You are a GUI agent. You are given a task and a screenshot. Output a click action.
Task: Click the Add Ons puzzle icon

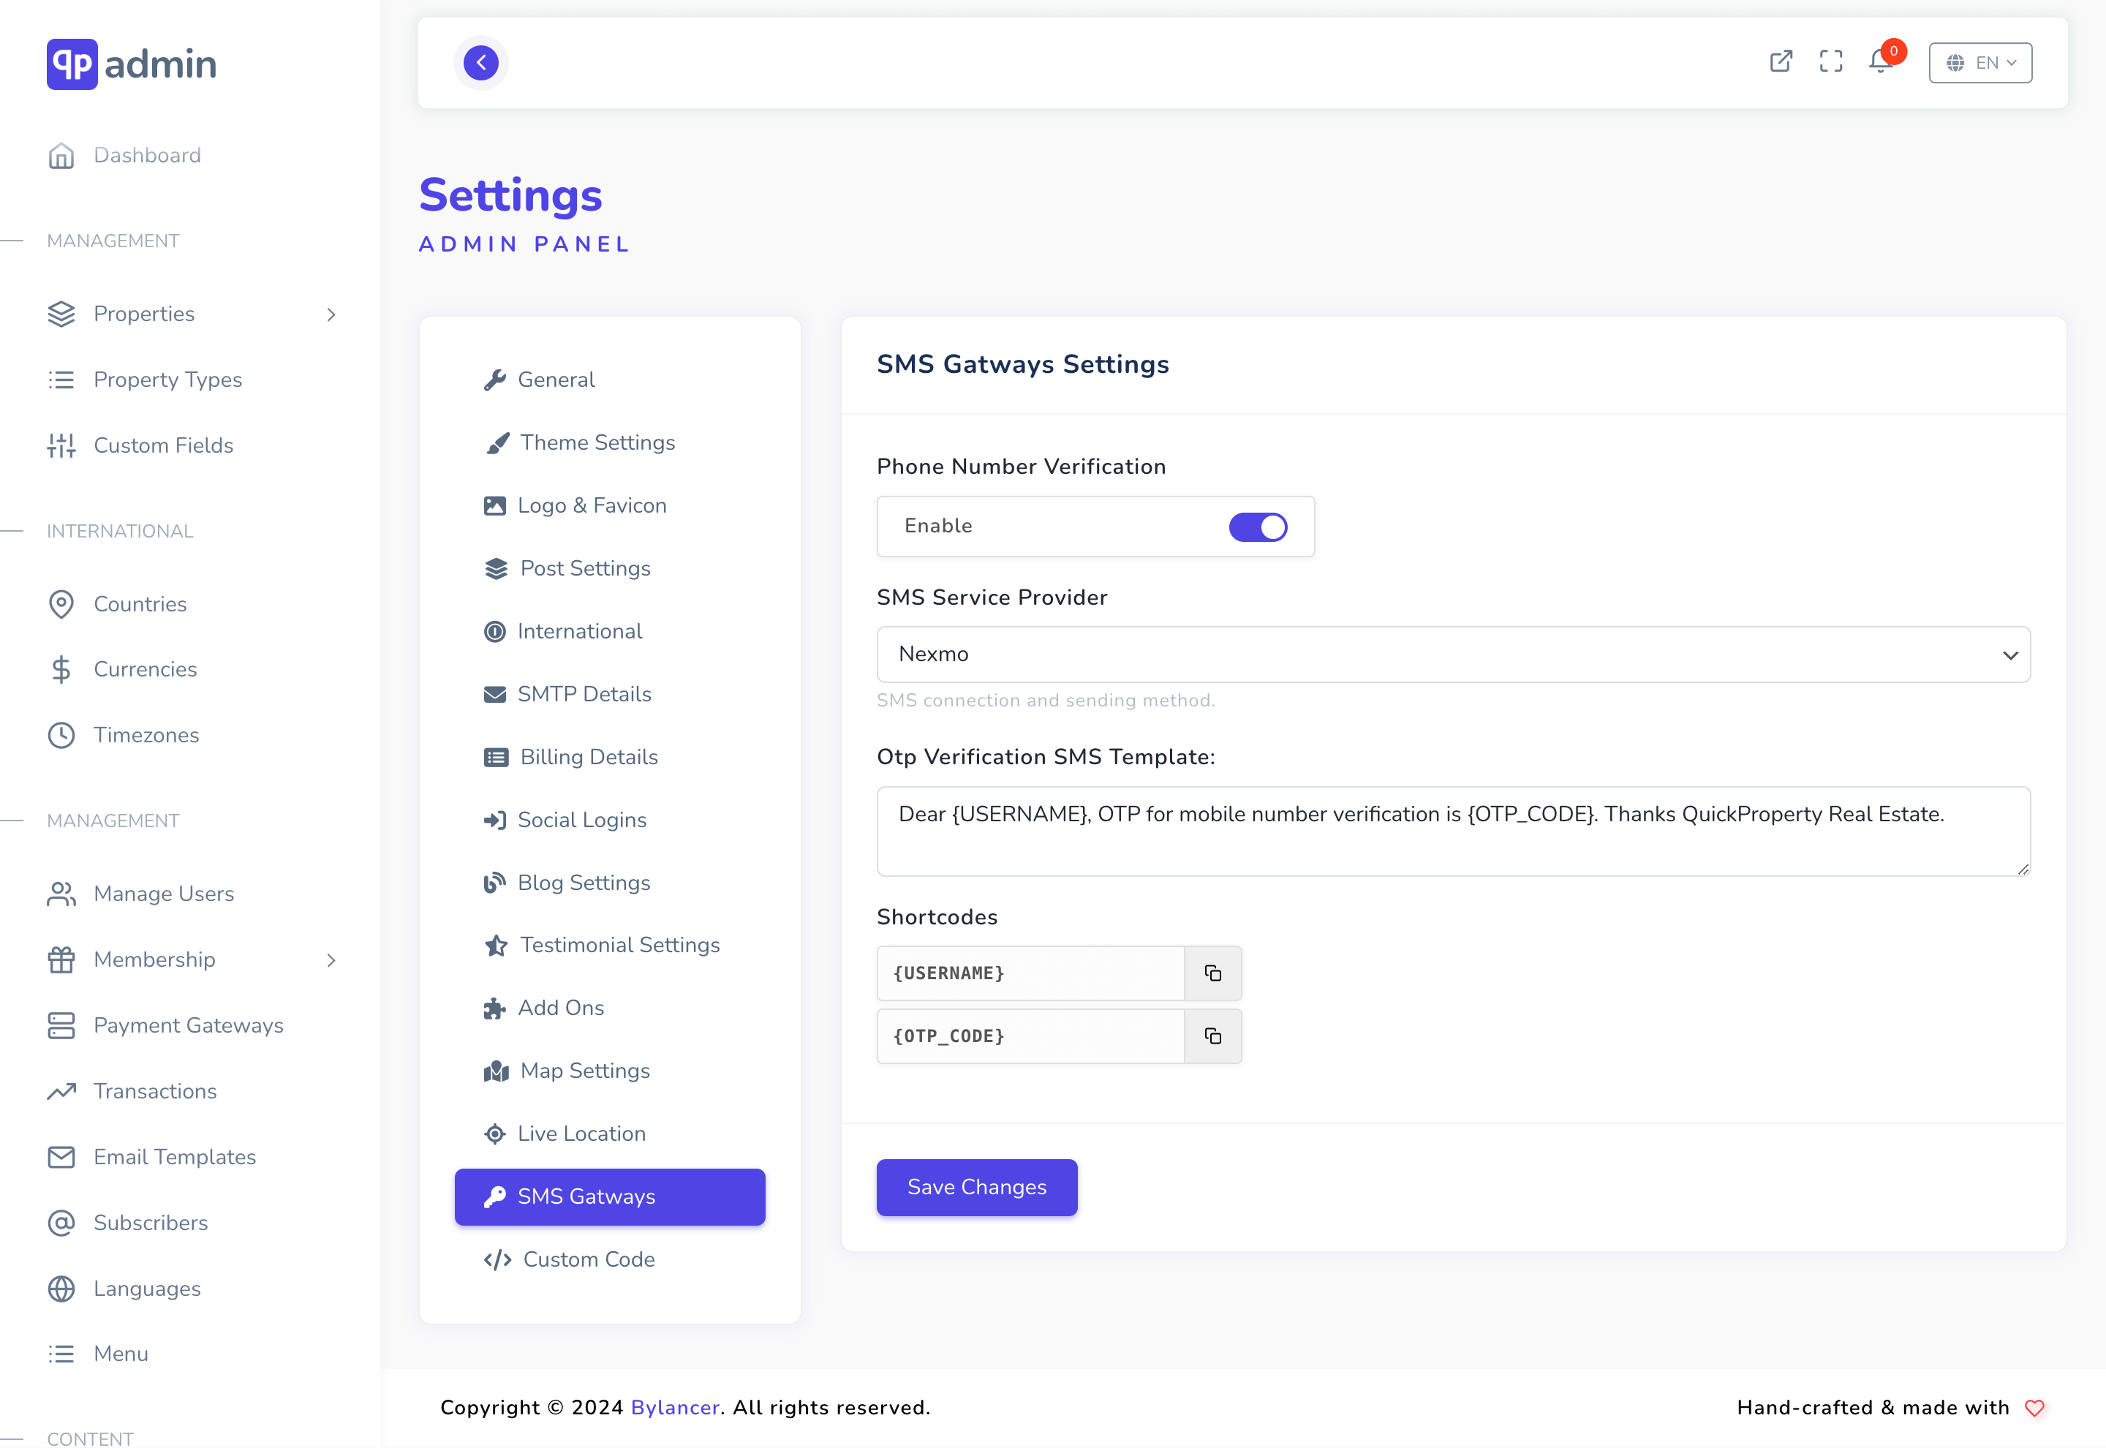pos(494,1008)
